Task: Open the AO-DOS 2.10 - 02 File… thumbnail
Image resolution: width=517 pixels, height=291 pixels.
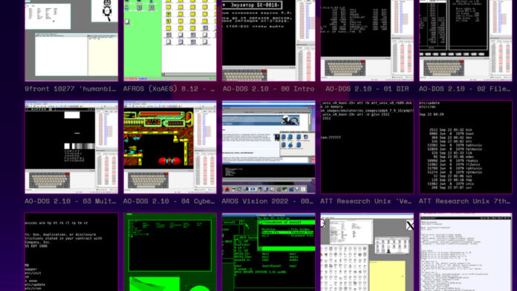Action: pos(466,40)
